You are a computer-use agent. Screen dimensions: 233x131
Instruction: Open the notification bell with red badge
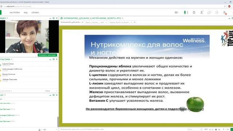[x=225, y=13]
